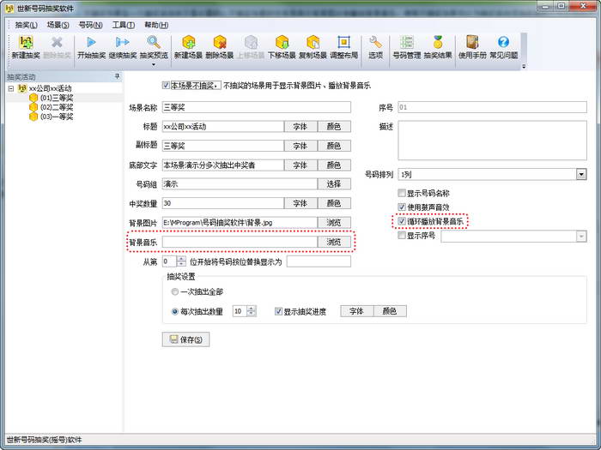The height and width of the screenshot is (450, 601).
Task: Disable 循环播放背景音乐 checkbox
Action: pos(402,221)
